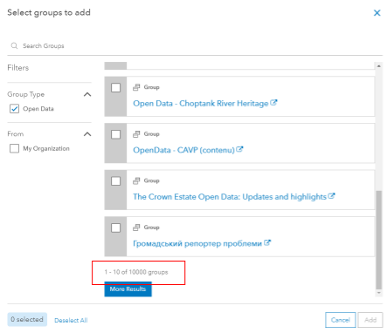Select checkbox for The Crown Estate Open Data

click(115, 181)
